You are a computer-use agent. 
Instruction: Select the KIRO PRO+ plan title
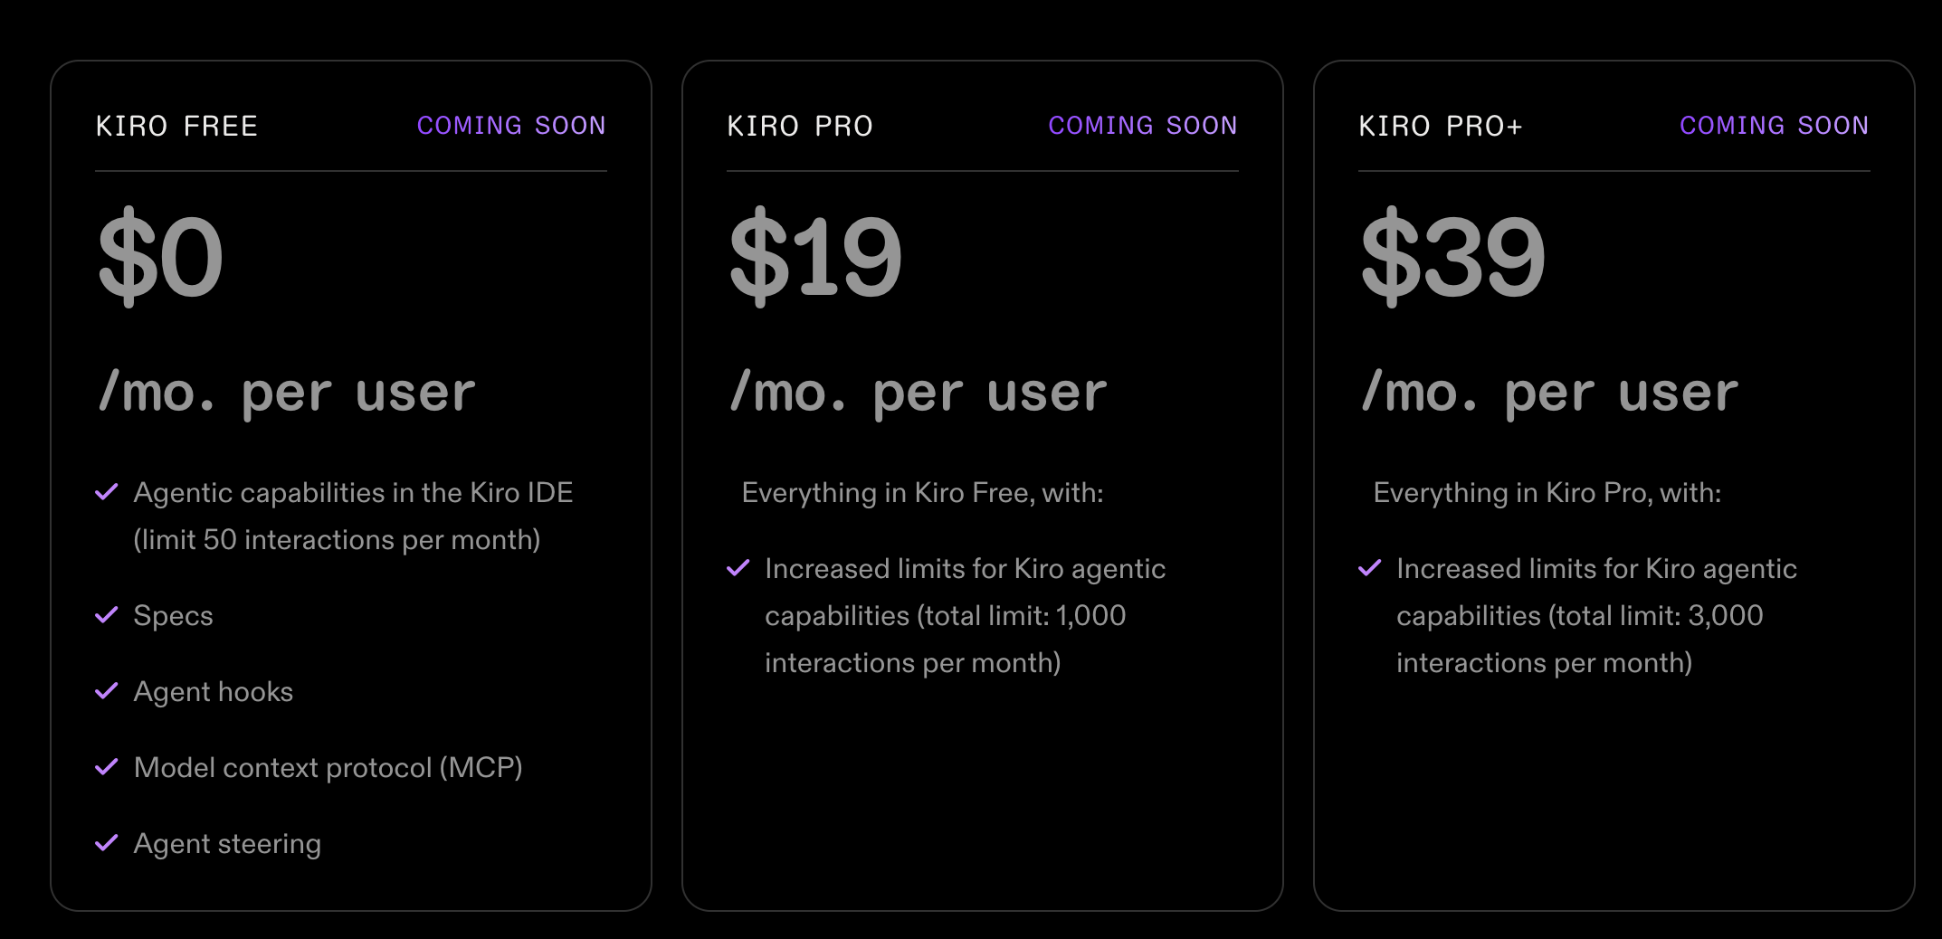[x=1441, y=126]
